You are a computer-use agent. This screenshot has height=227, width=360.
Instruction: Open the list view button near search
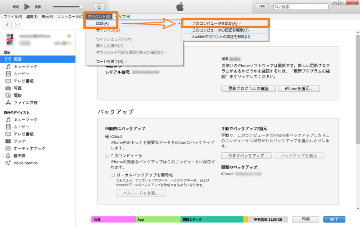[x=262, y=7]
